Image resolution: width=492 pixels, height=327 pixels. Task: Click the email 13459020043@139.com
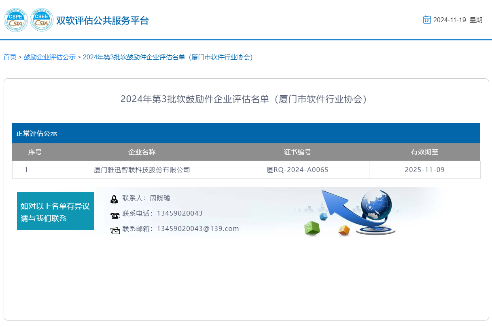tap(198, 228)
